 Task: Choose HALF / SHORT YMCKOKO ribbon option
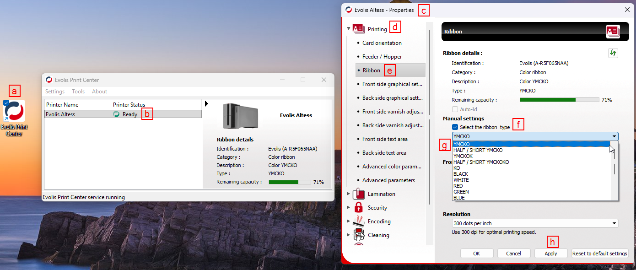coord(531,162)
